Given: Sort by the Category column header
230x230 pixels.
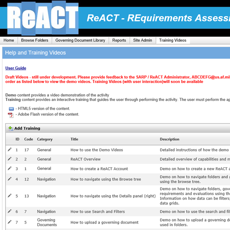Looking at the screenshot, I should click(x=45, y=139).
